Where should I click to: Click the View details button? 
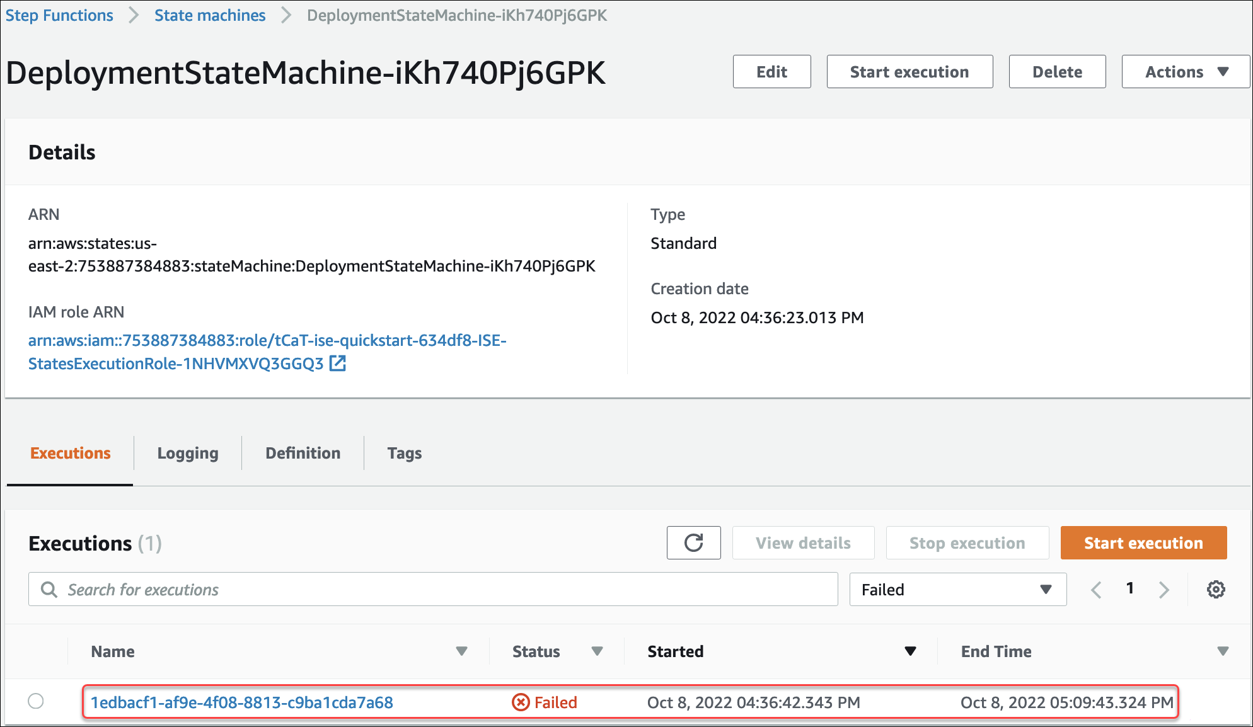[x=803, y=542]
